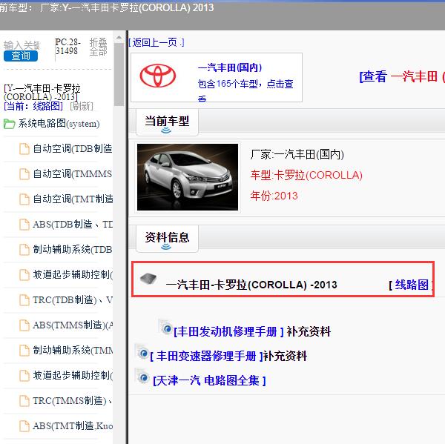Open the 自动空调(TMMMS tree item
The image size is (445, 444).
[x=73, y=173]
